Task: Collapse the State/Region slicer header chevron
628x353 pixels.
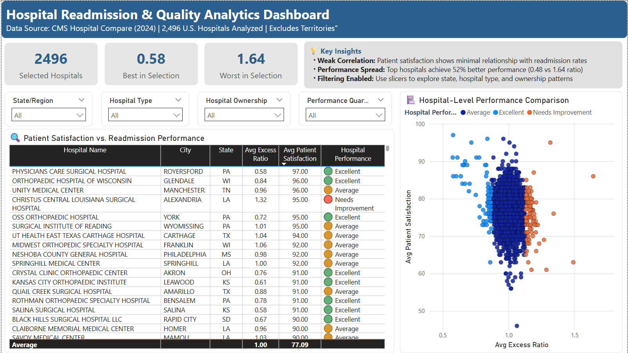Action: (x=82, y=100)
